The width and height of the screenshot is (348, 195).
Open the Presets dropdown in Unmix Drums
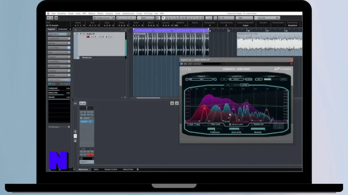[201, 79]
